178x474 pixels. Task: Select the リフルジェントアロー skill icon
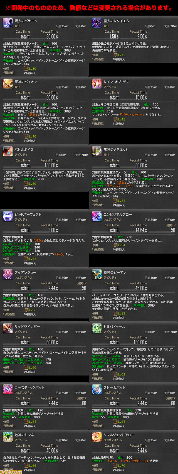point(97,437)
